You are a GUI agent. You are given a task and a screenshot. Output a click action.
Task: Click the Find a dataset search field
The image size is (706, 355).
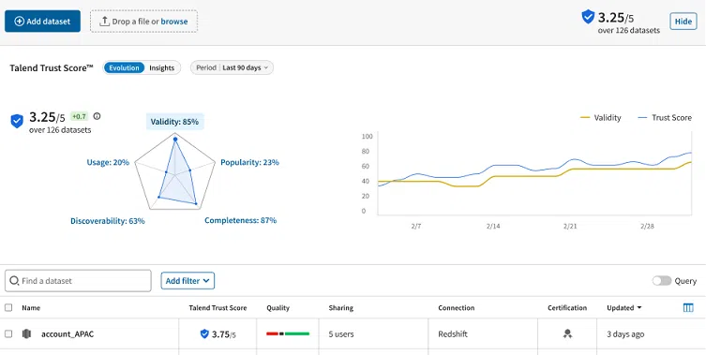click(x=78, y=281)
